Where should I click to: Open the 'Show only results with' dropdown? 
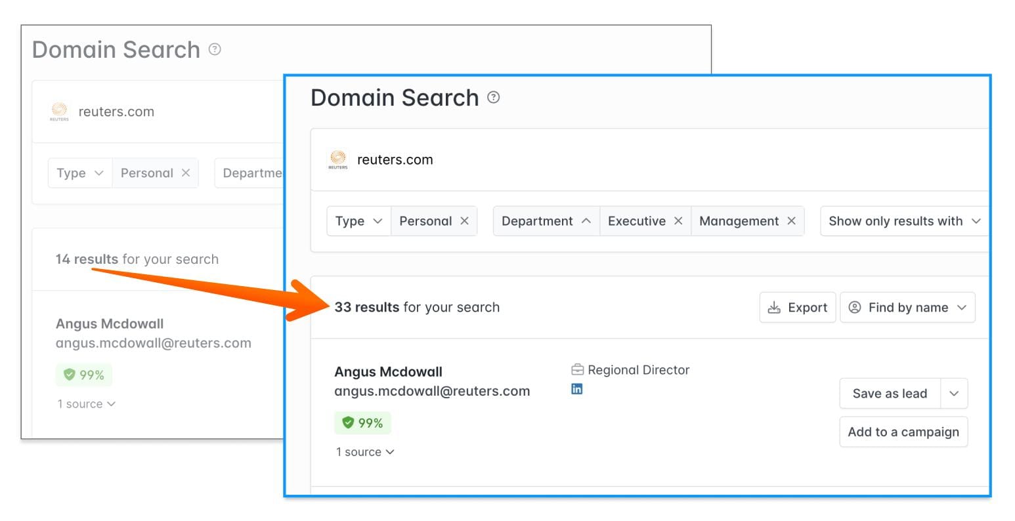pos(905,221)
